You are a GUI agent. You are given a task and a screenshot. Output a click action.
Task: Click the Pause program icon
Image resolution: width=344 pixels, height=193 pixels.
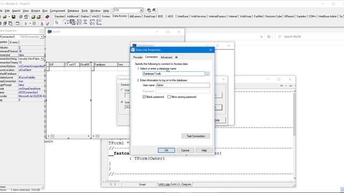(34, 24)
